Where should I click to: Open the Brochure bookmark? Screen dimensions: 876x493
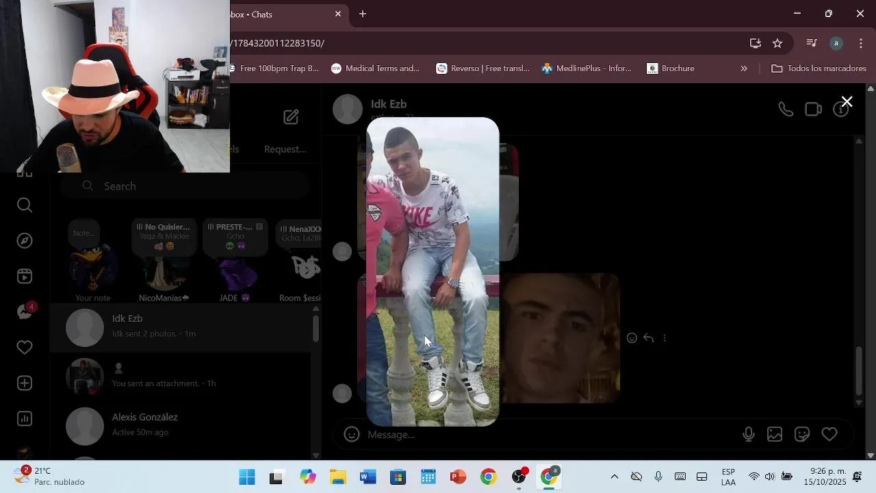point(671,68)
